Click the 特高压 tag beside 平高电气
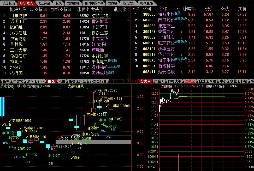 point(112,61)
